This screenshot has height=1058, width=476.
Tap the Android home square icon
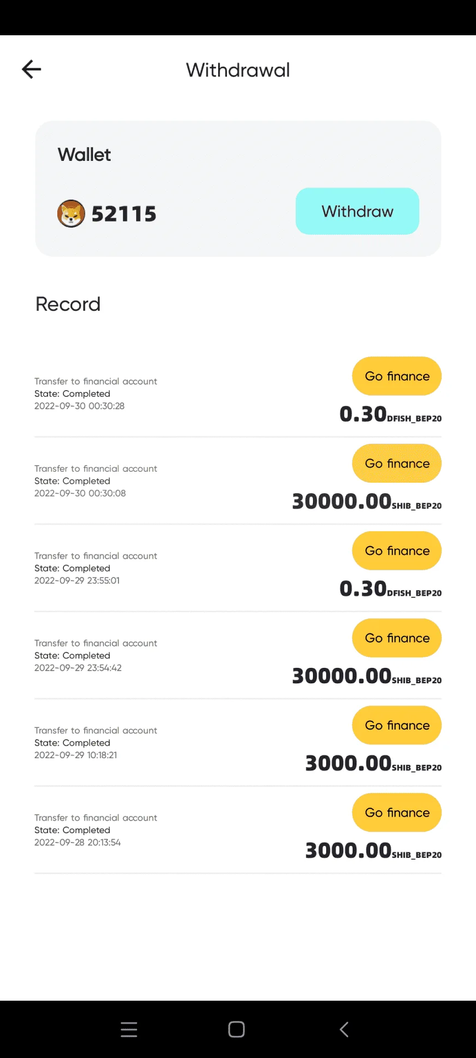(x=236, y=1029)
